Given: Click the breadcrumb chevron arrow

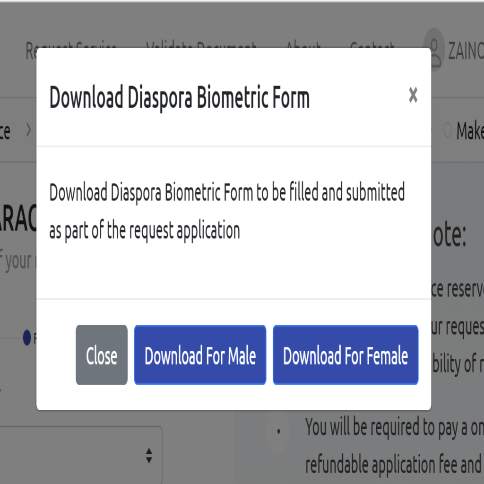Looking at the screenshot, I should (29, 130).
